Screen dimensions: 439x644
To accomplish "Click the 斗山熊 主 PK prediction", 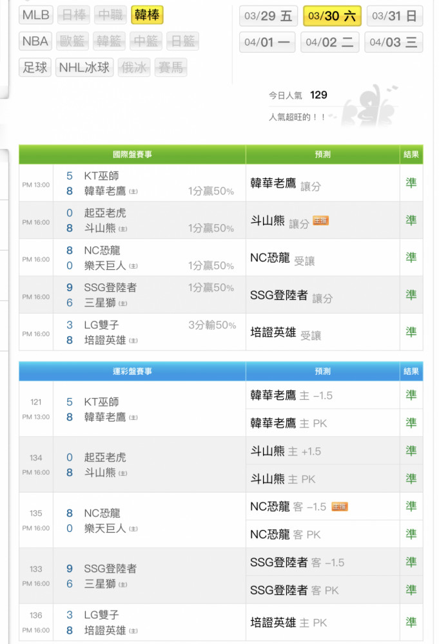I will click(283, 479).
